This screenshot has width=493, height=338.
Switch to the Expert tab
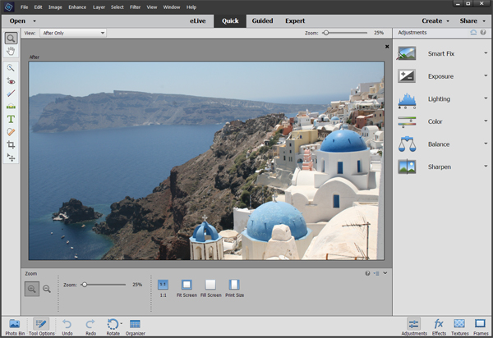[295, 21]
